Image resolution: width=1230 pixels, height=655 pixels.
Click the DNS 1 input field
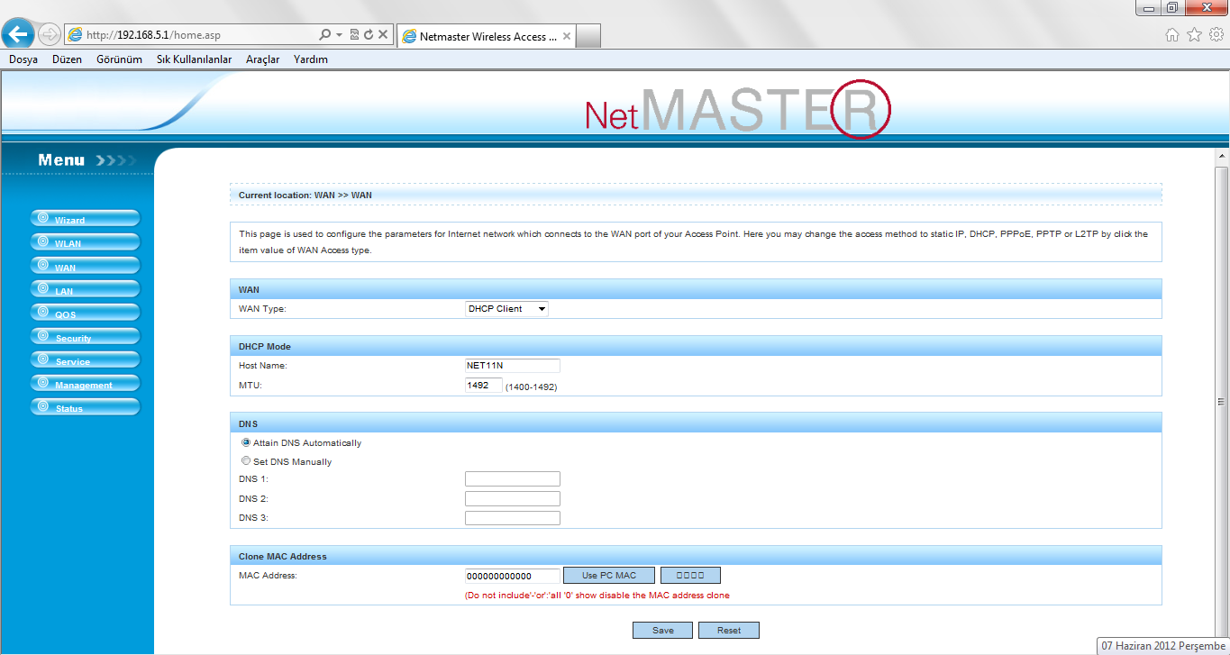(512, 479)
